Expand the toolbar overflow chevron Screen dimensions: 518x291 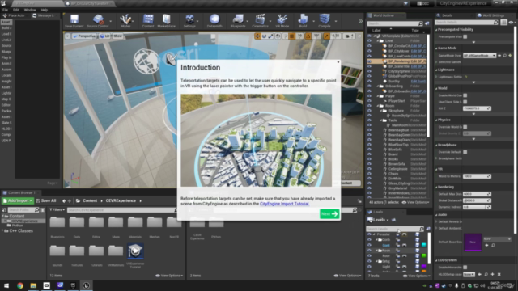point(360,21)
